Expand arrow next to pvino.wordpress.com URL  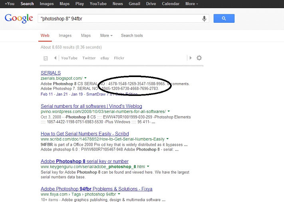tap(169, 111)
